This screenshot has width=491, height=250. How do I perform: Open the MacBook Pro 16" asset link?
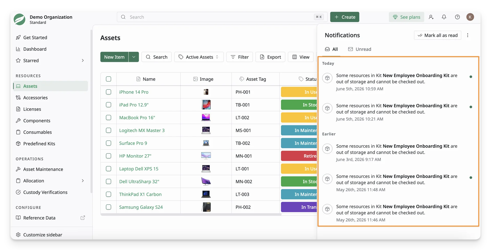coord(137,118)
